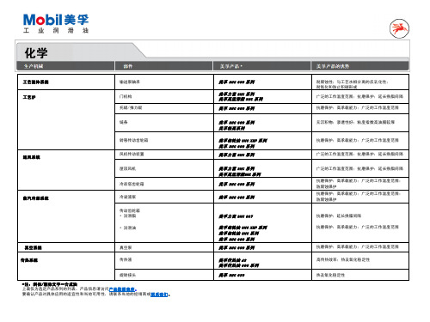Select the 蒸汽冷凝系统 row label

tap(36, 198)
